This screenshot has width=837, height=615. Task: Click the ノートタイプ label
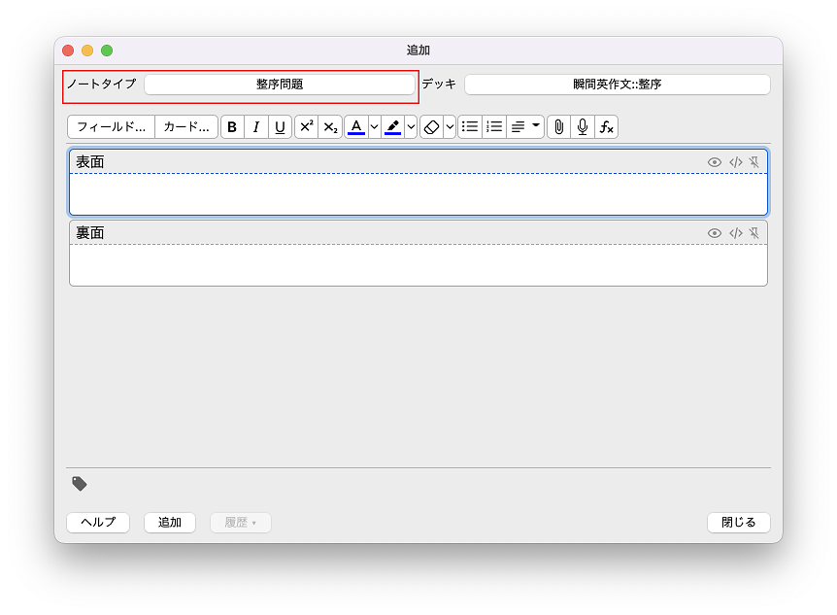click(101, 84)
